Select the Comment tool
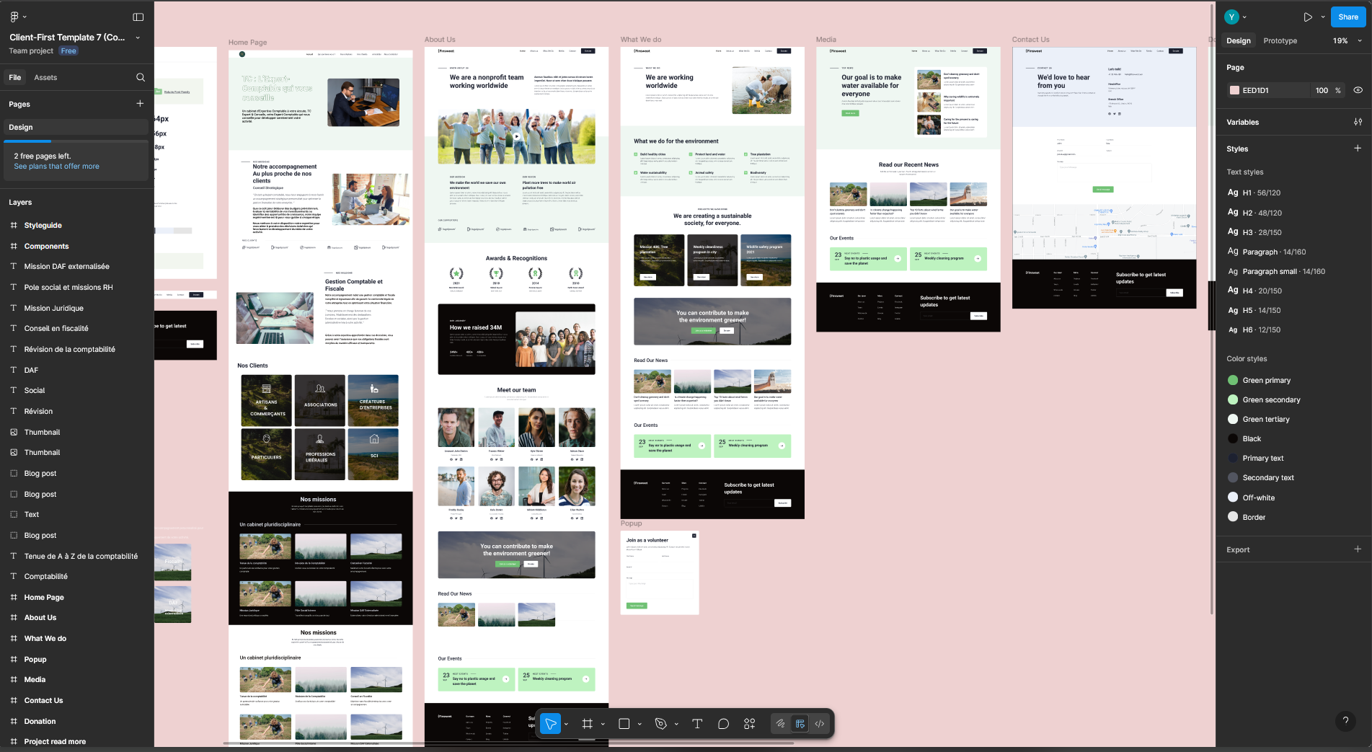Viewport: 1372px width, 752px height. (x=723, y=724)
